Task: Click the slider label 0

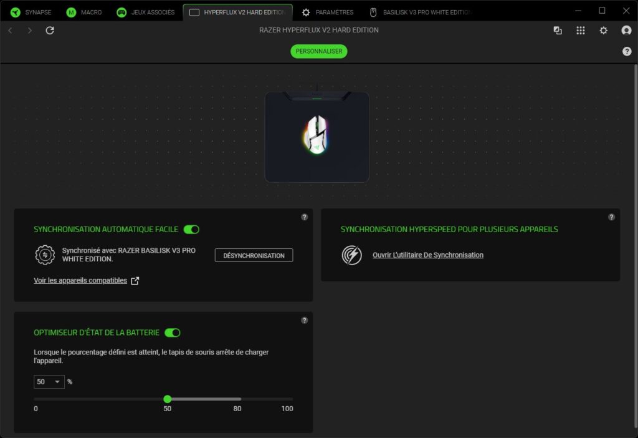Action: (36, 409)
